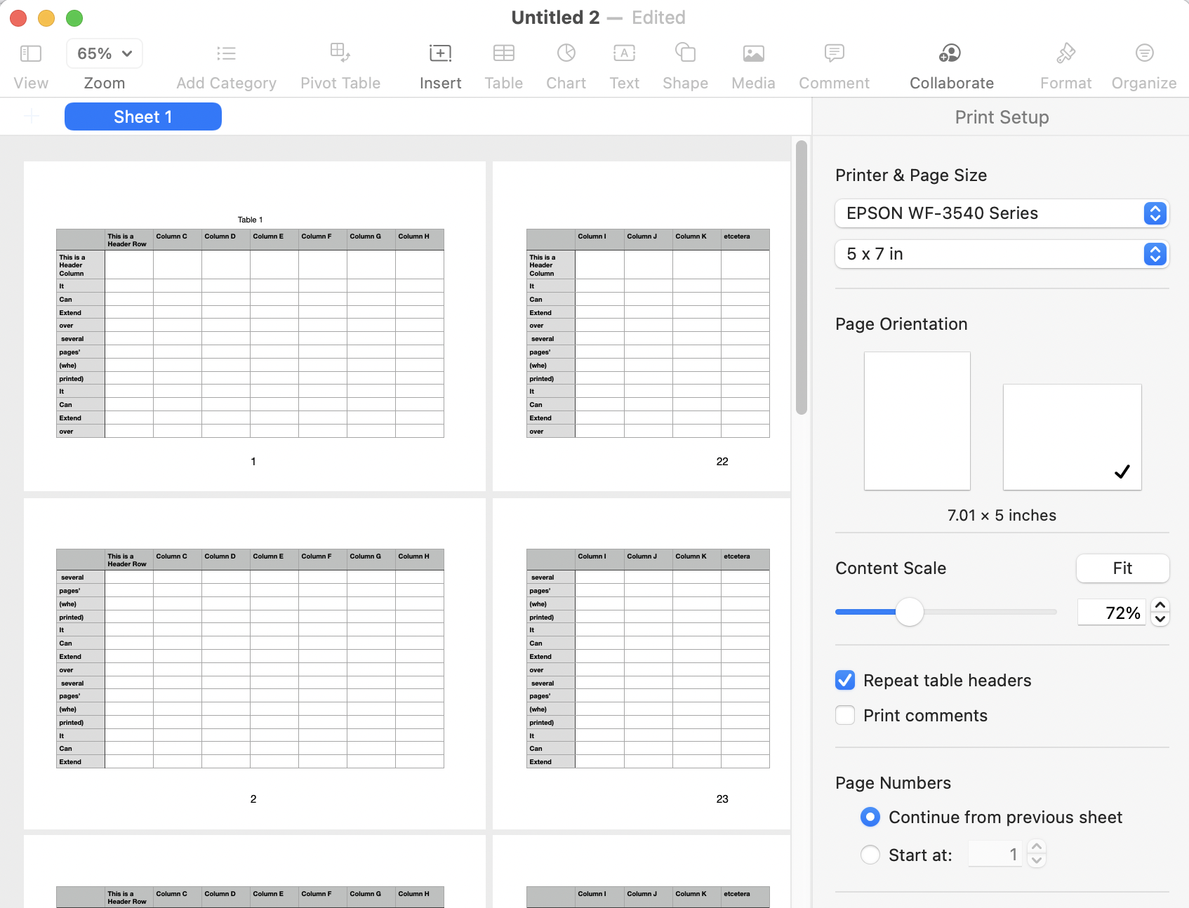The image size is (1189, 908).
Task: Adjust the Content Scale slider handle
Action: [x=910, y=612]
